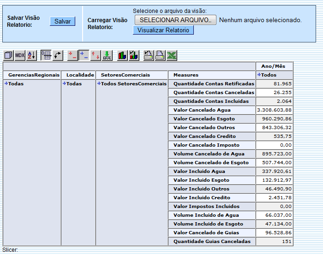
Task: Print report as PDF icon
Action: pos(160,55)
